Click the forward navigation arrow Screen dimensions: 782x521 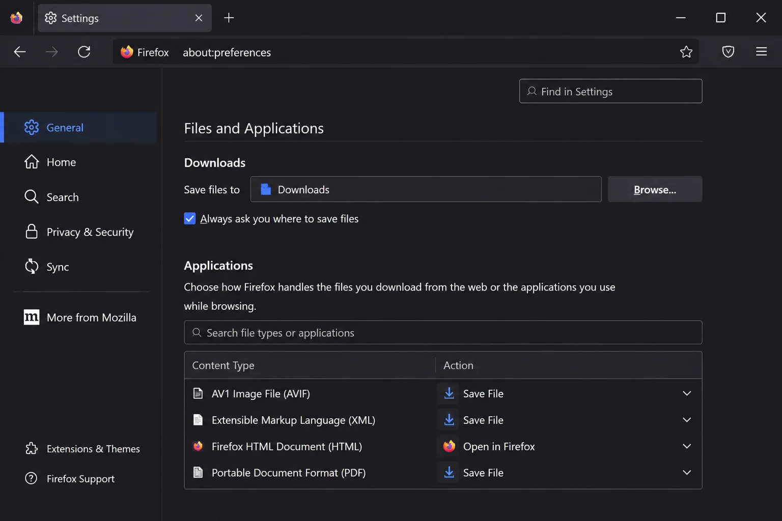[52, 52]
